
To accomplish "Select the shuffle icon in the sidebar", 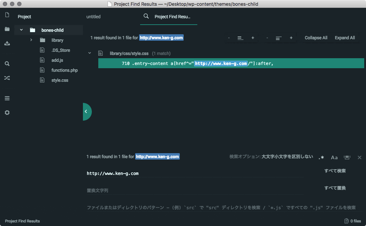I will 7,78.
